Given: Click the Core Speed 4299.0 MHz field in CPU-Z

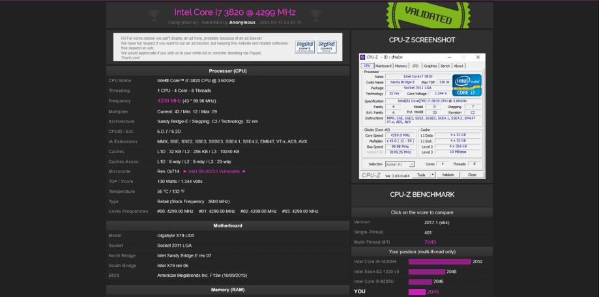Looking at the screenshot, I should [x=400, y=135].
